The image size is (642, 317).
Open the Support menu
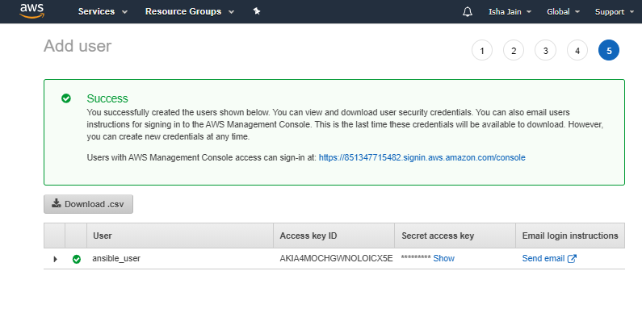[x=615, y=12]
